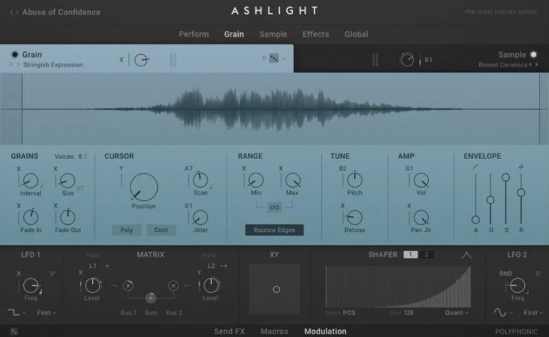Toggle the Sample layer power button
Viewport: 549px width, 337px height.
coord(533,55)
